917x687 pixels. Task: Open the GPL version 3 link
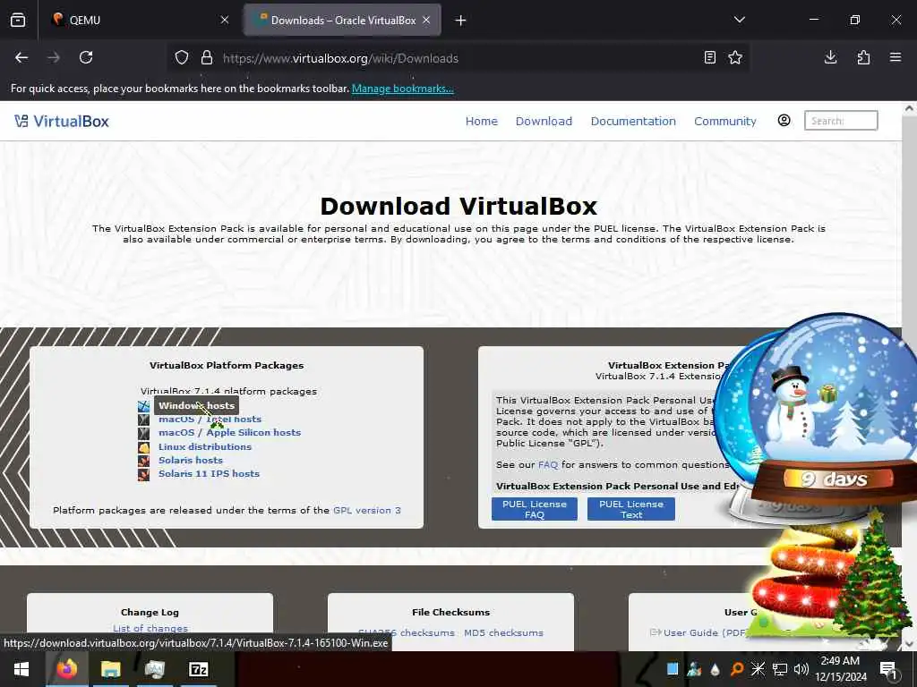(x=366, y=510)
